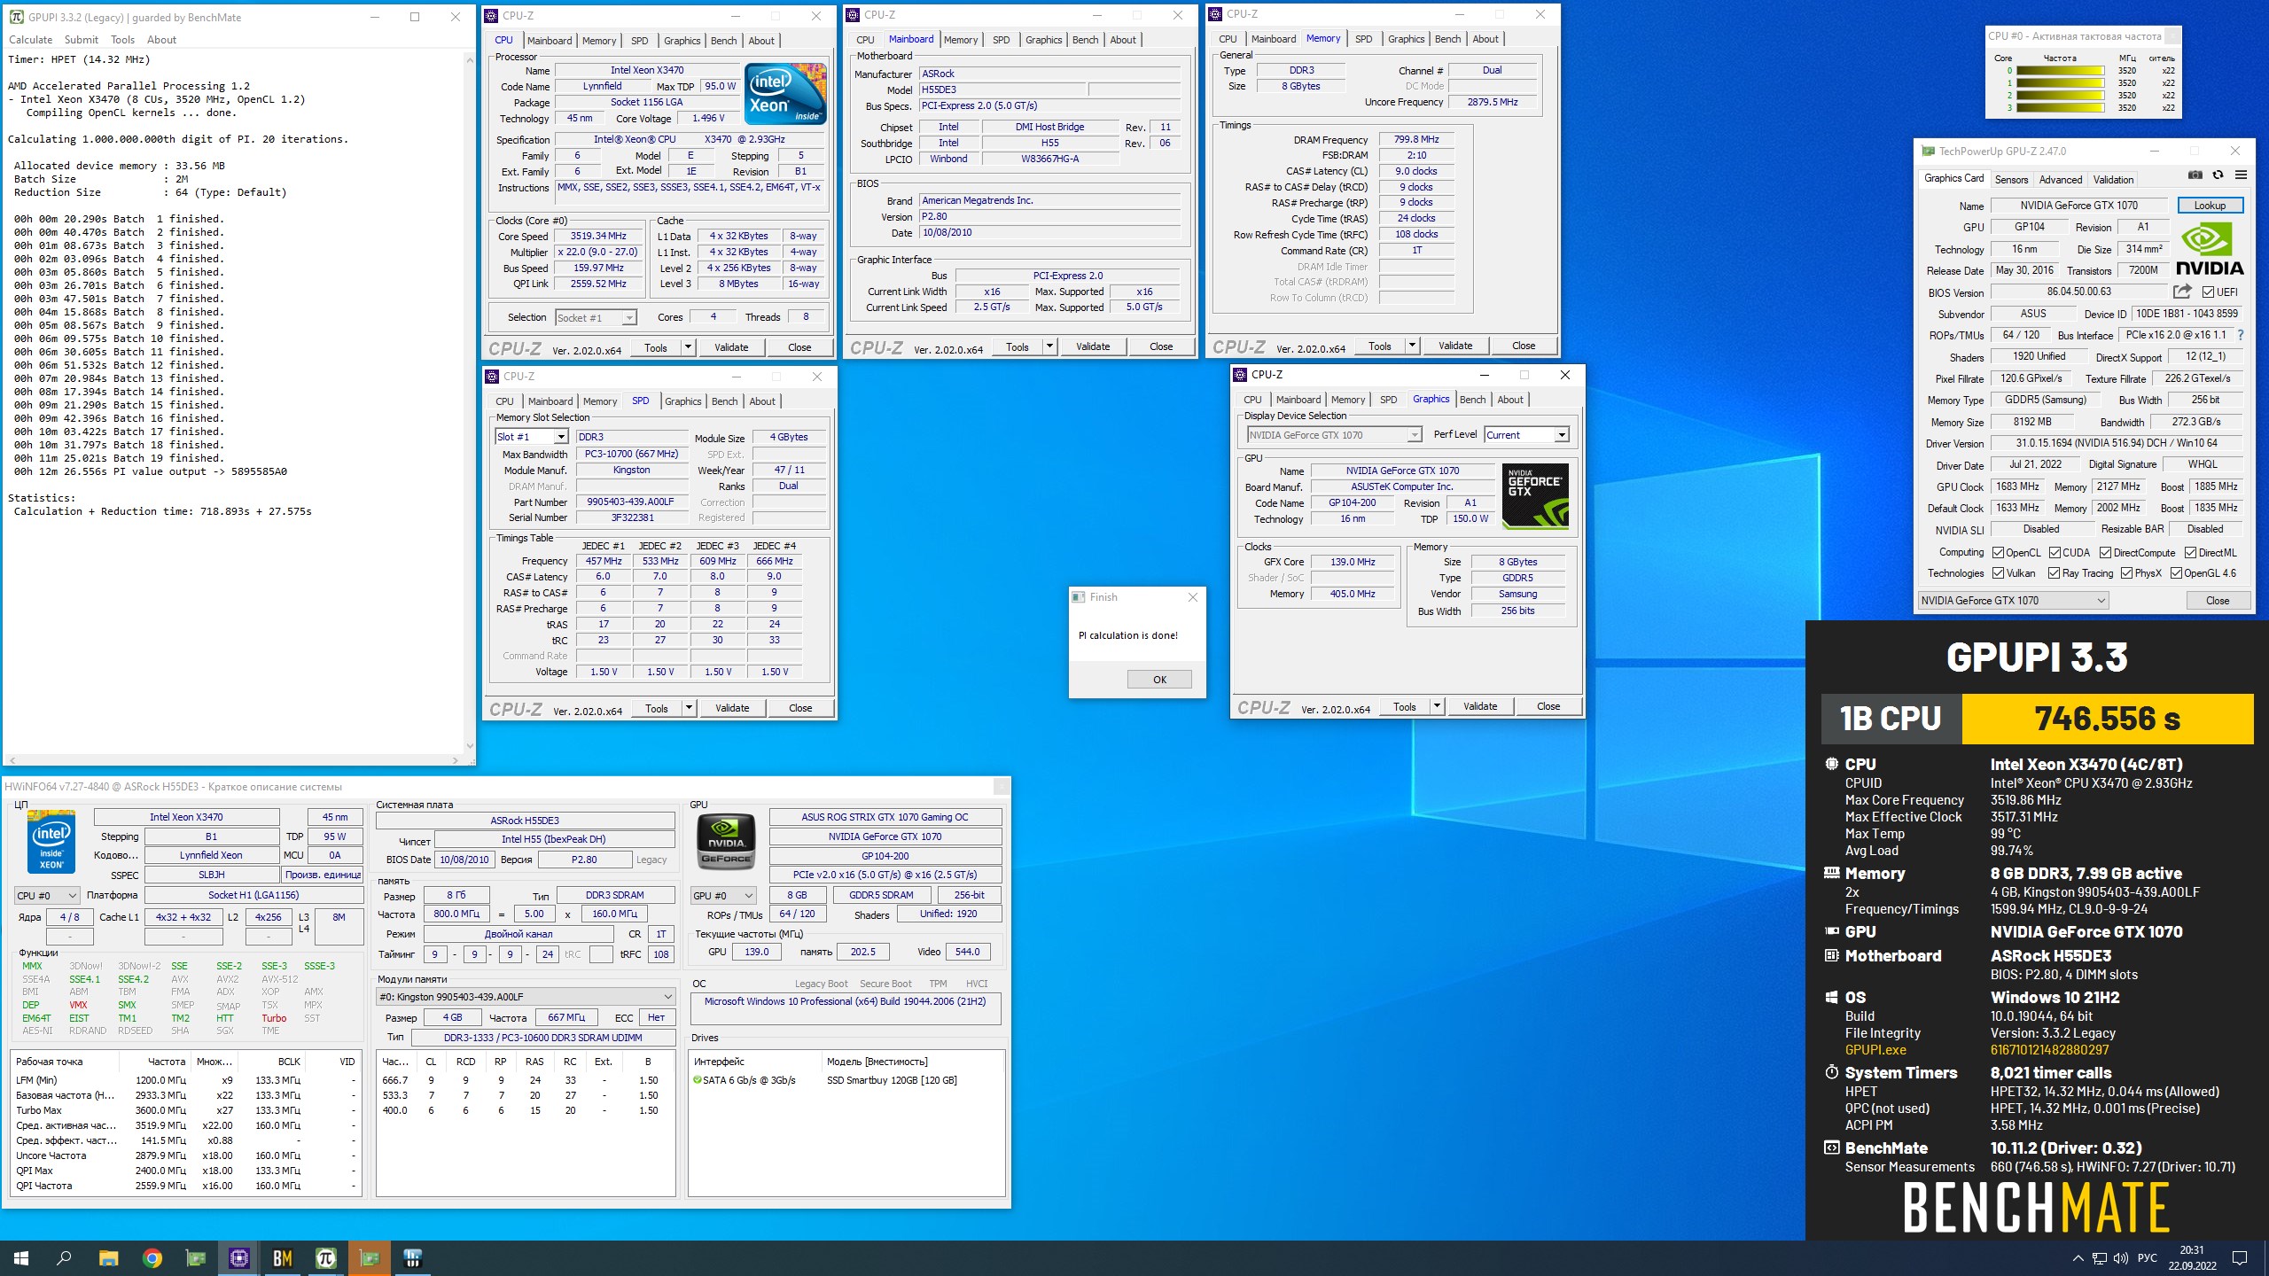2269x1276 pixels.
Task: Open Calculate menu in GPUPI
Action: [x=31, y=40]
